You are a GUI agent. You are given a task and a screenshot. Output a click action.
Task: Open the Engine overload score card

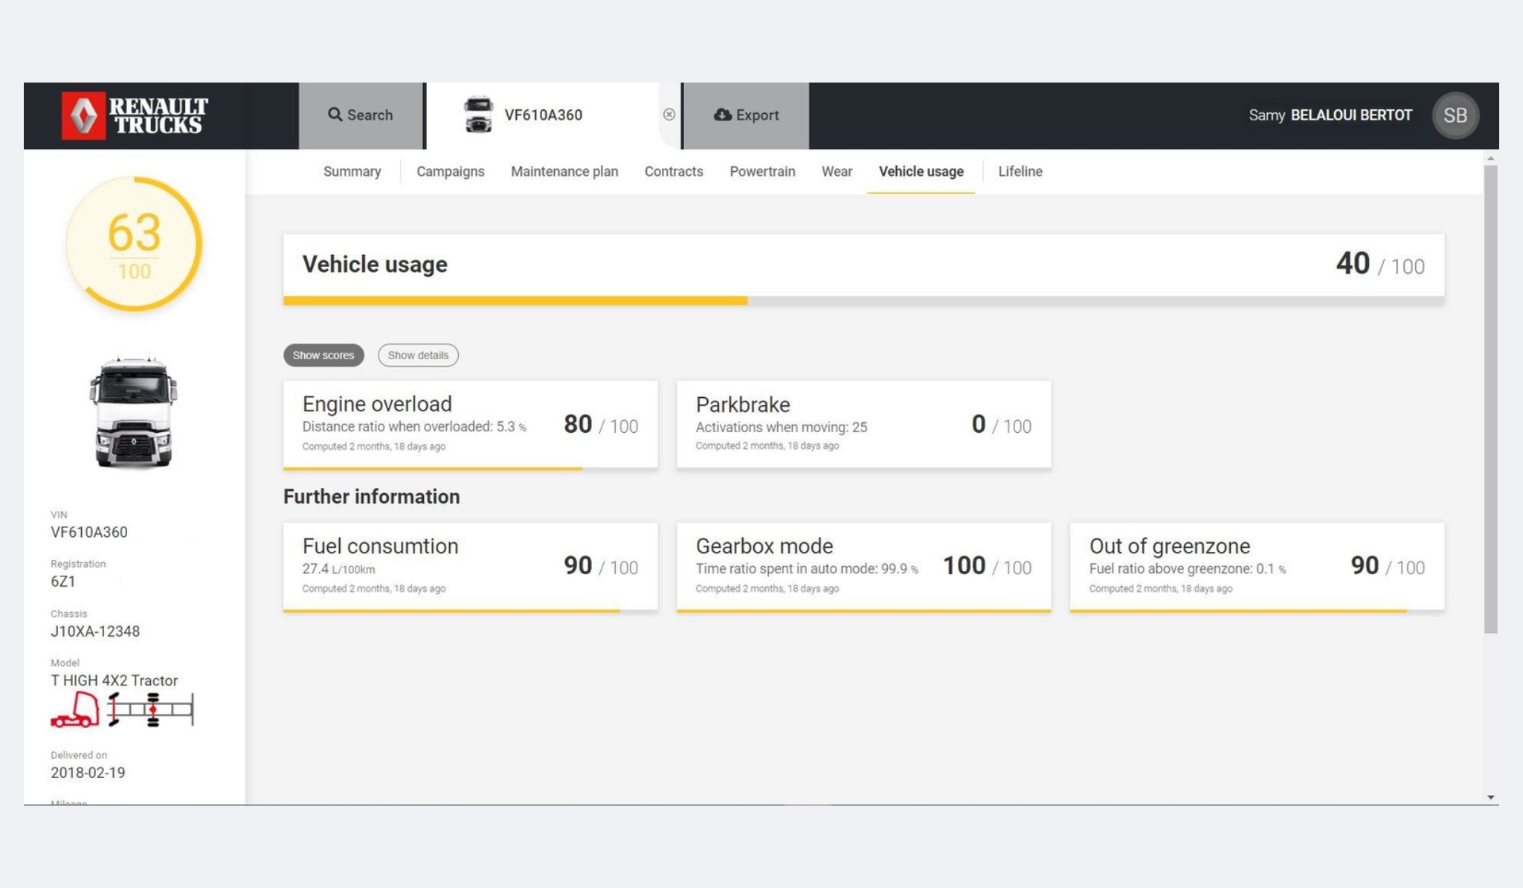point(470,424)
